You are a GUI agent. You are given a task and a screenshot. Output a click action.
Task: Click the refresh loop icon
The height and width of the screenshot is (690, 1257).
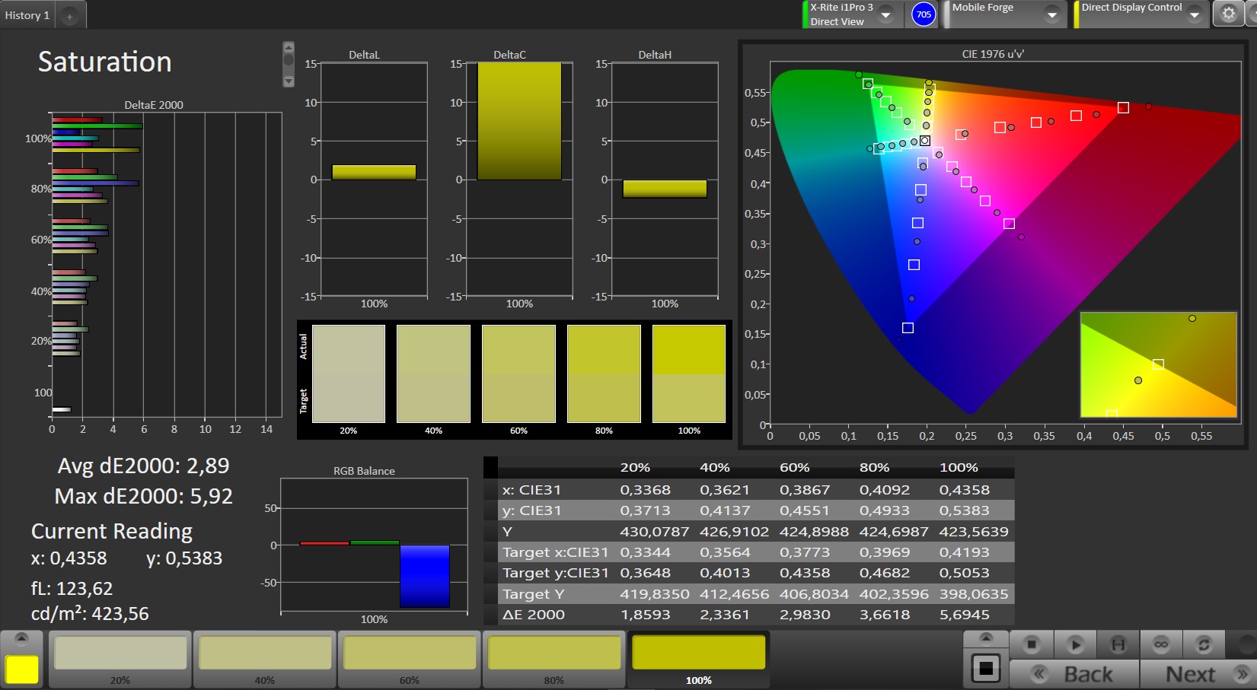[1204, 645]
